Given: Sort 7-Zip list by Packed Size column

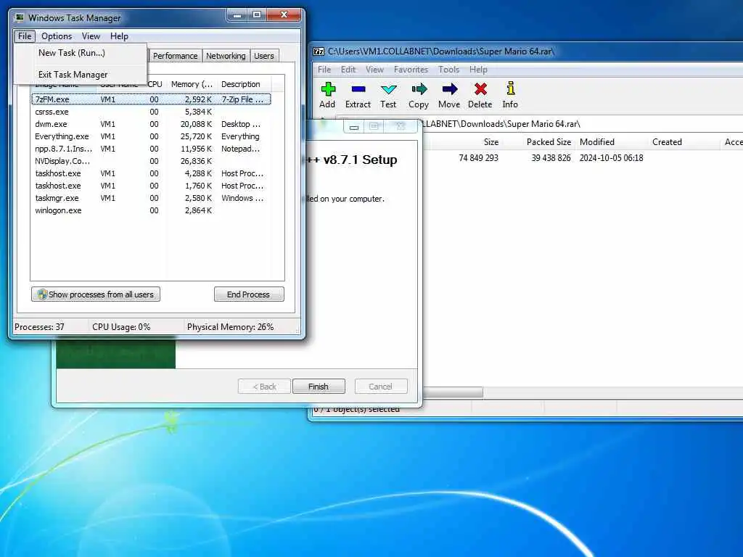Looking at the screenshot, I should tap(549, 142).
